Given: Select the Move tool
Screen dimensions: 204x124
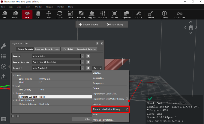Looking at the screenshot, I should 49,15.
